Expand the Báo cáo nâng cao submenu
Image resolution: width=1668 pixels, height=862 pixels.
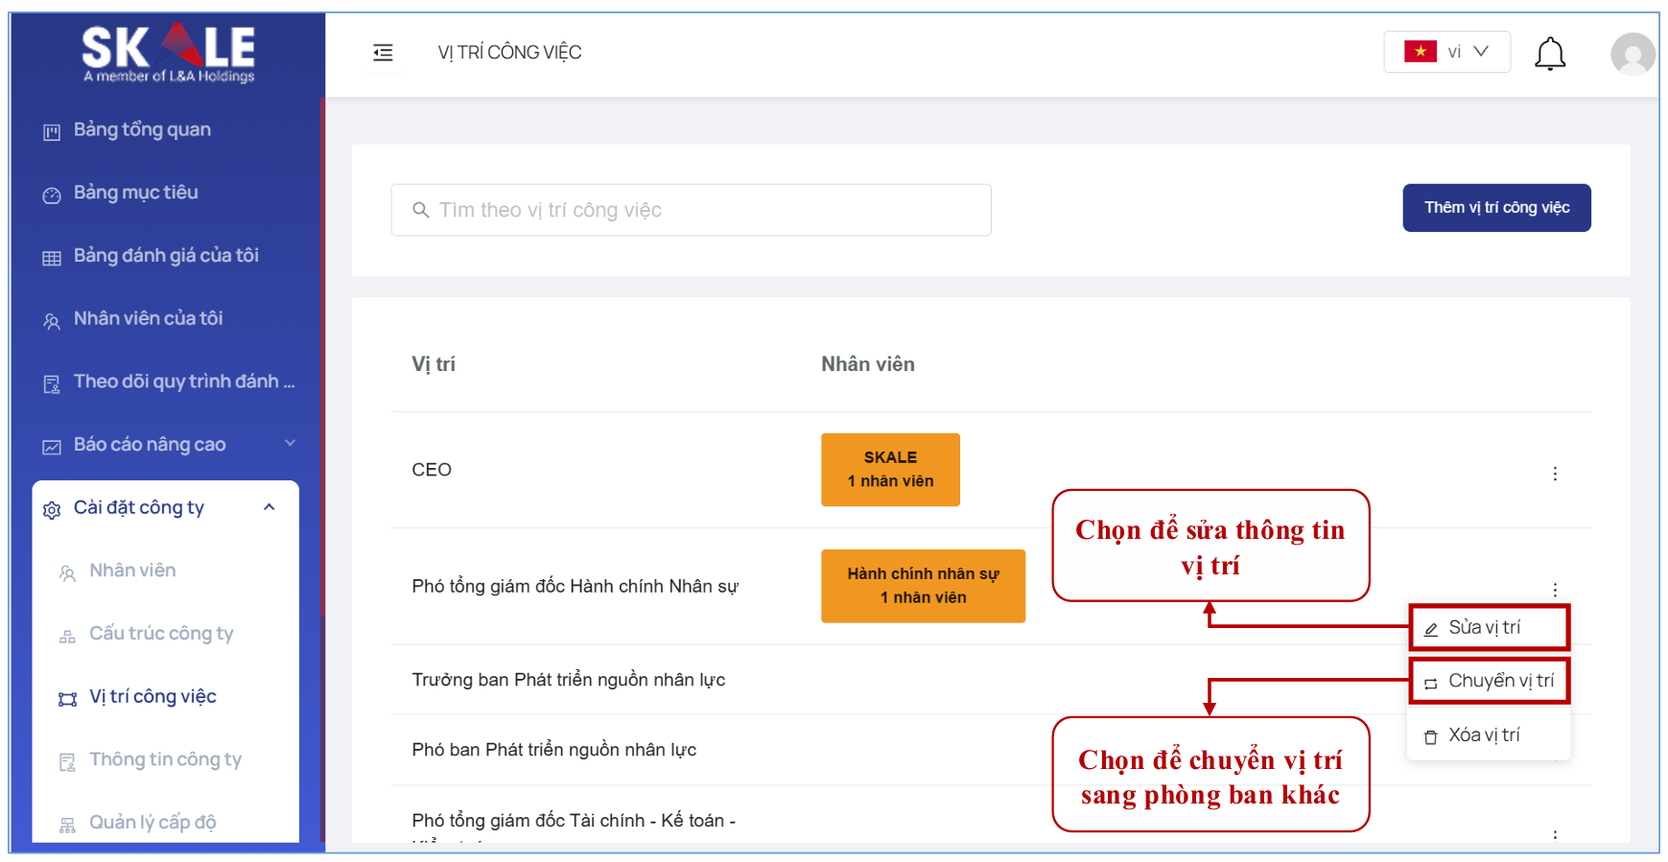(x=290, y=443)
